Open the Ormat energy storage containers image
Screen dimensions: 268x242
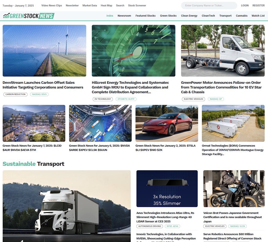point(233,123)
